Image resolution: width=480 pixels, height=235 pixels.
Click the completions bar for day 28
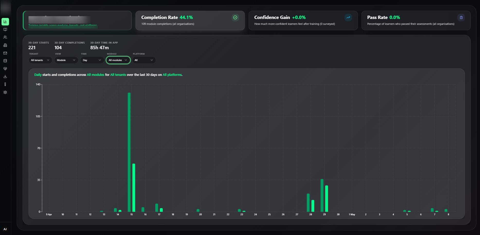[313, 206]
